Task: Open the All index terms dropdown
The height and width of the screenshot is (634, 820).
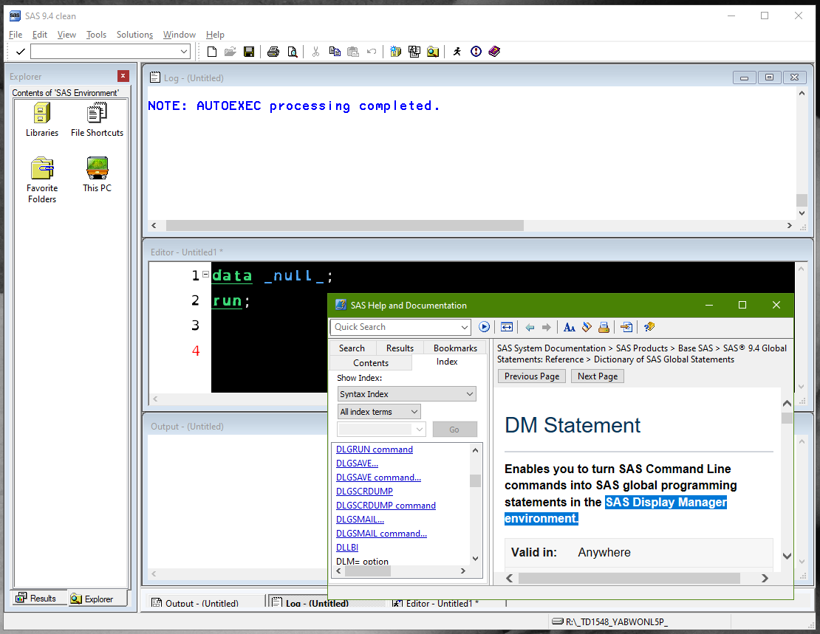Action: (379, 411)
